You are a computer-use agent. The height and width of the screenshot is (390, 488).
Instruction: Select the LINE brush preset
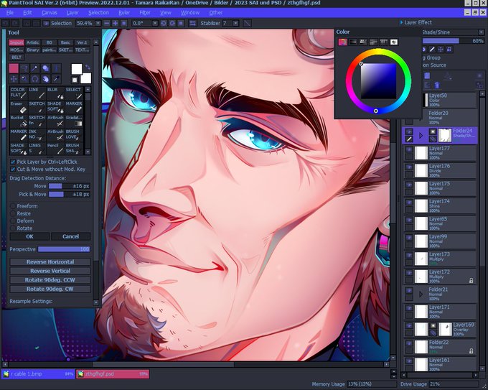tap(37, 93)
